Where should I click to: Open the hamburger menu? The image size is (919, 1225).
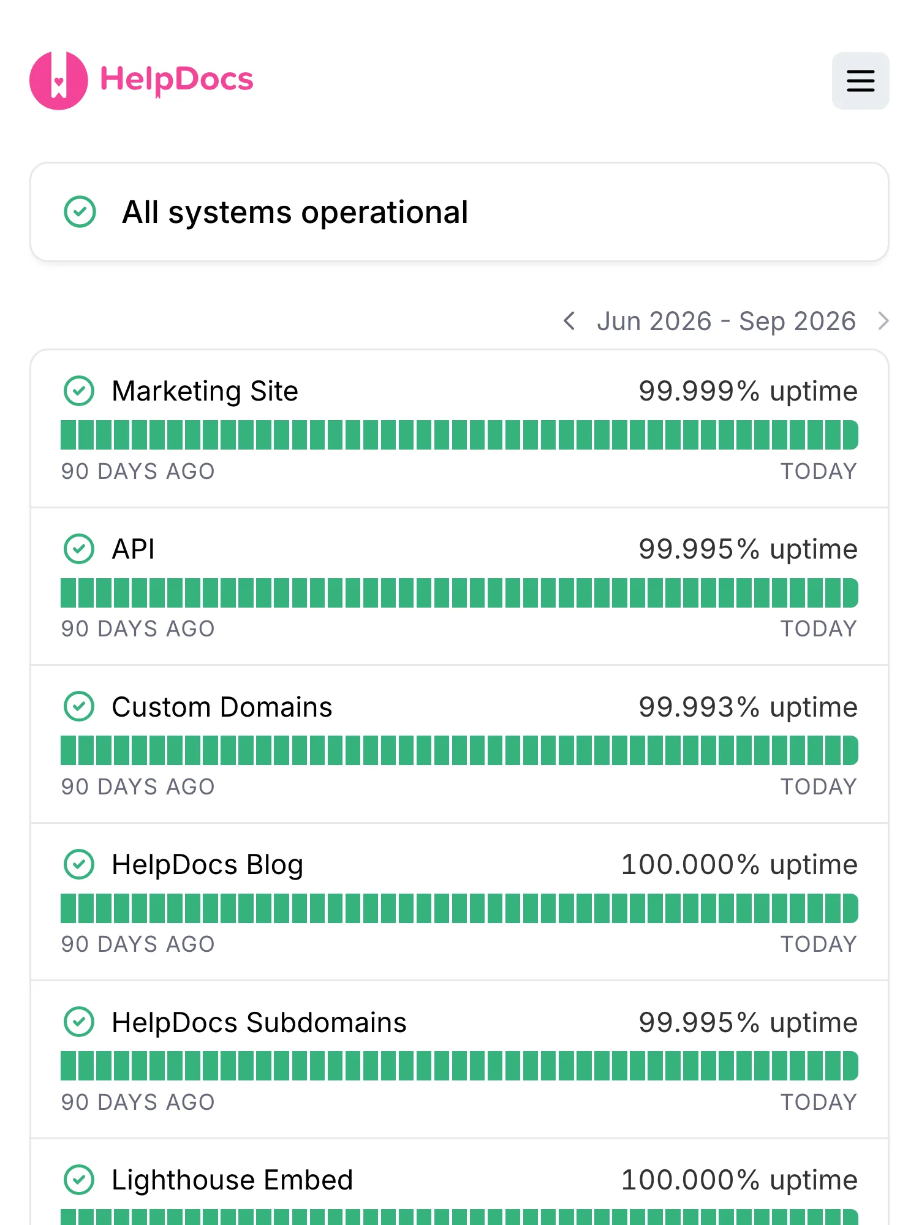click(860, 81)
